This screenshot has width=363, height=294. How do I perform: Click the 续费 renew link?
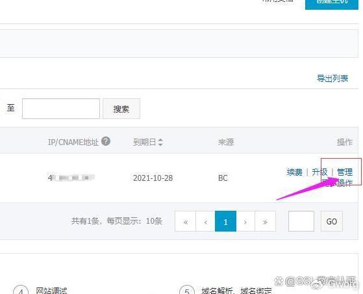point(294,172)
